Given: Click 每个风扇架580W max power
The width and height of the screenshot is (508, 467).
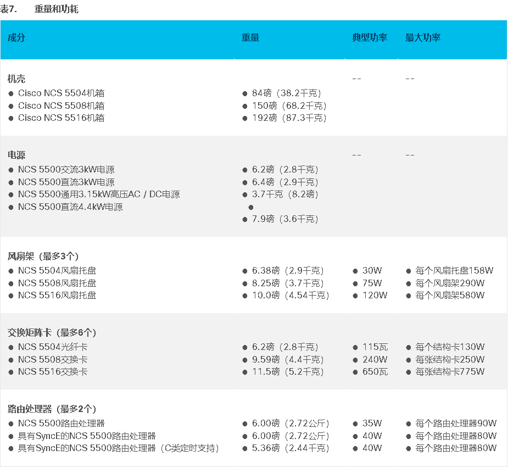Looking at the screenshot, I should [450, 295].
